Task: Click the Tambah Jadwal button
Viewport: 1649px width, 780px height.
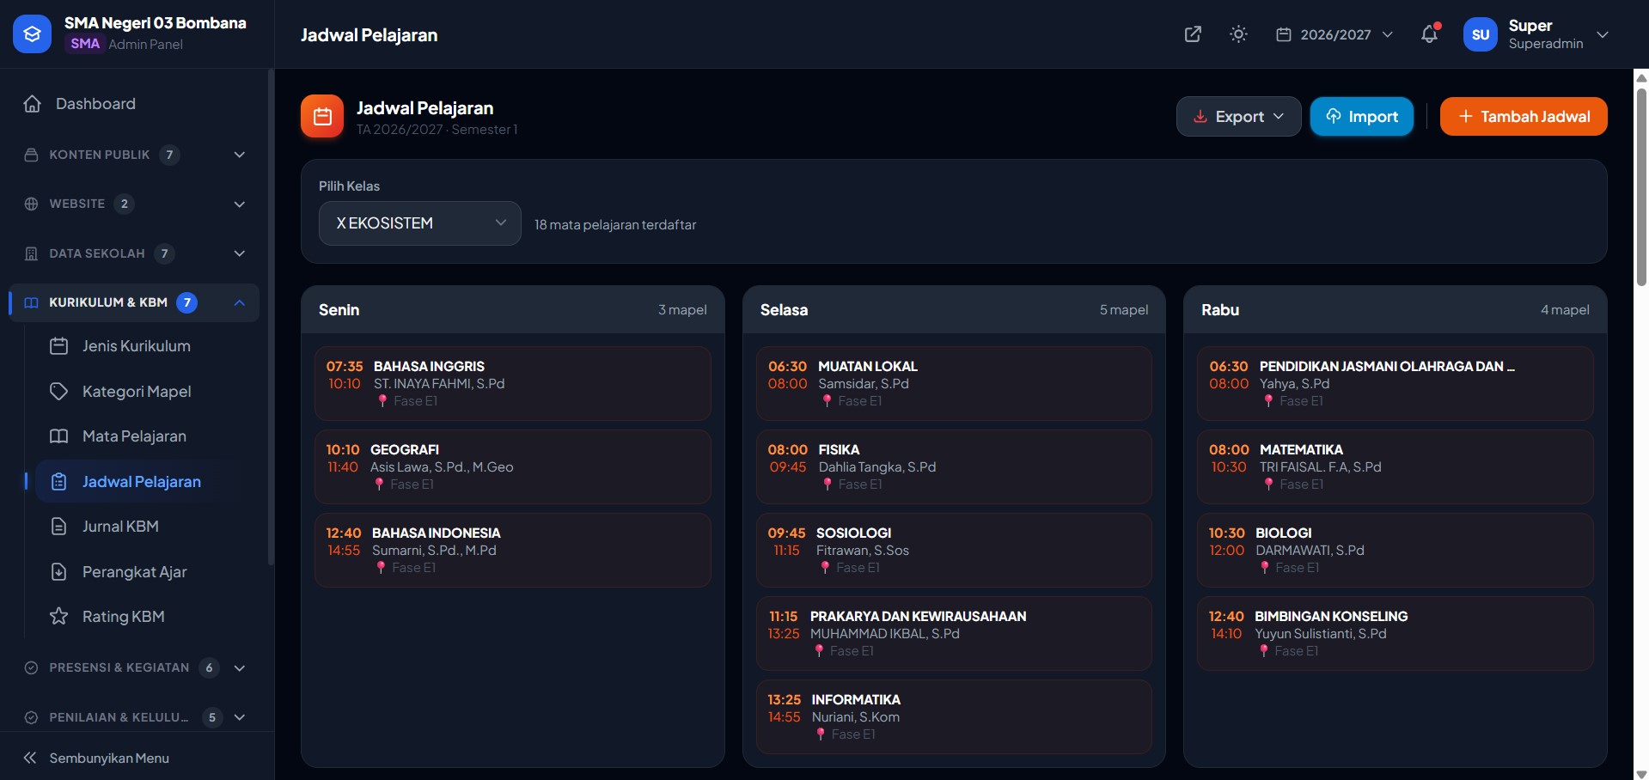Action: 1524,117
